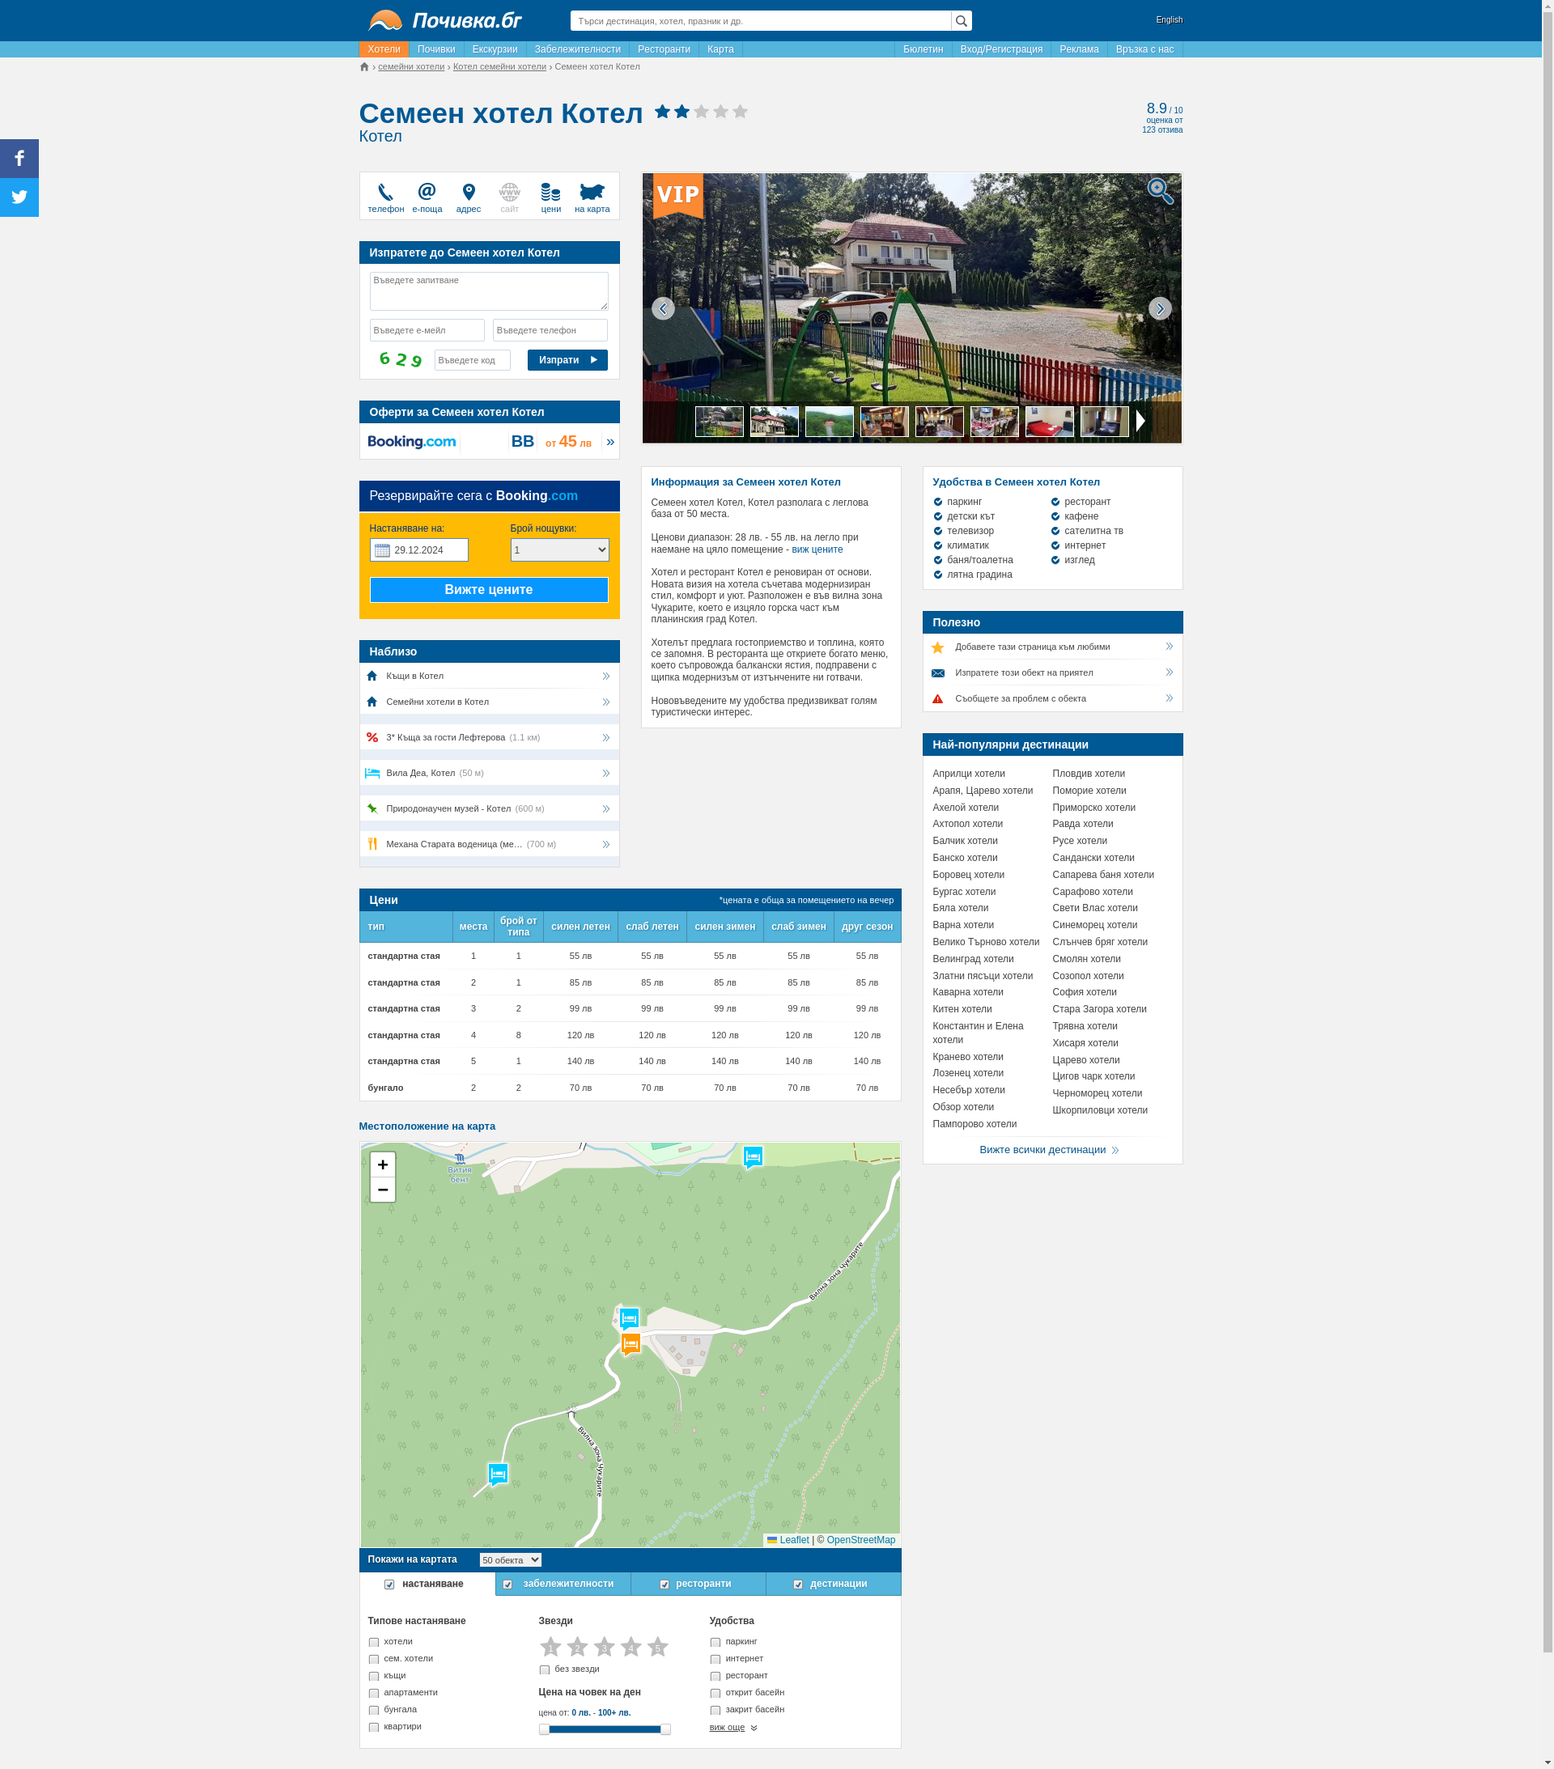Check the паркинг amenity filter
1554x1769 pixels.
click(715, 1642)
